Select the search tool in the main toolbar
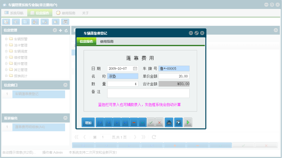This screenshot has width=282, height=158. [6, 22]
